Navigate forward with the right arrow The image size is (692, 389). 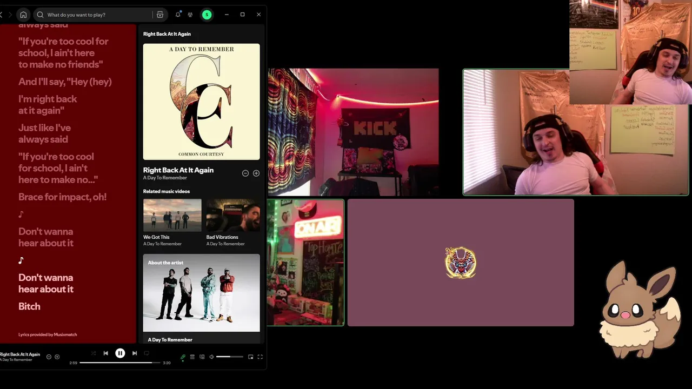point(10,15)
